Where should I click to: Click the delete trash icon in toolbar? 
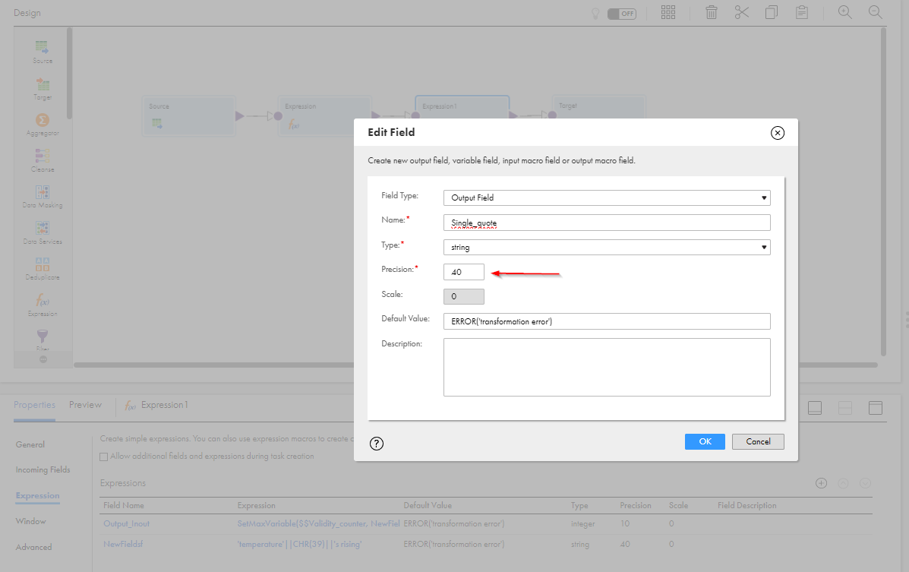712,12
